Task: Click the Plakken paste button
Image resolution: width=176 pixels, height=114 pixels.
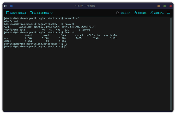Action: (x=140, y=13)
